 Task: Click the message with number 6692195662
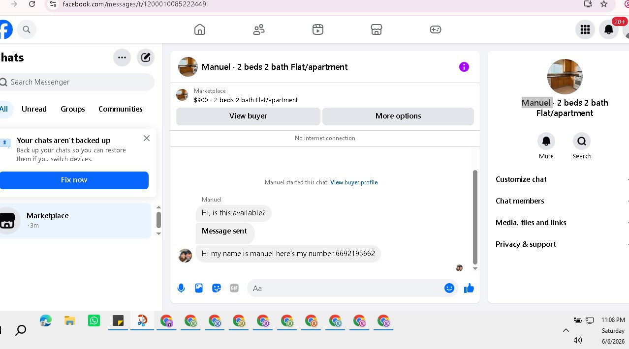click(288, 254)
